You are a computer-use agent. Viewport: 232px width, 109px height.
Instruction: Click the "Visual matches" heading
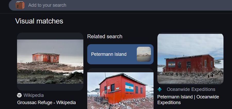tap(39, 21)
